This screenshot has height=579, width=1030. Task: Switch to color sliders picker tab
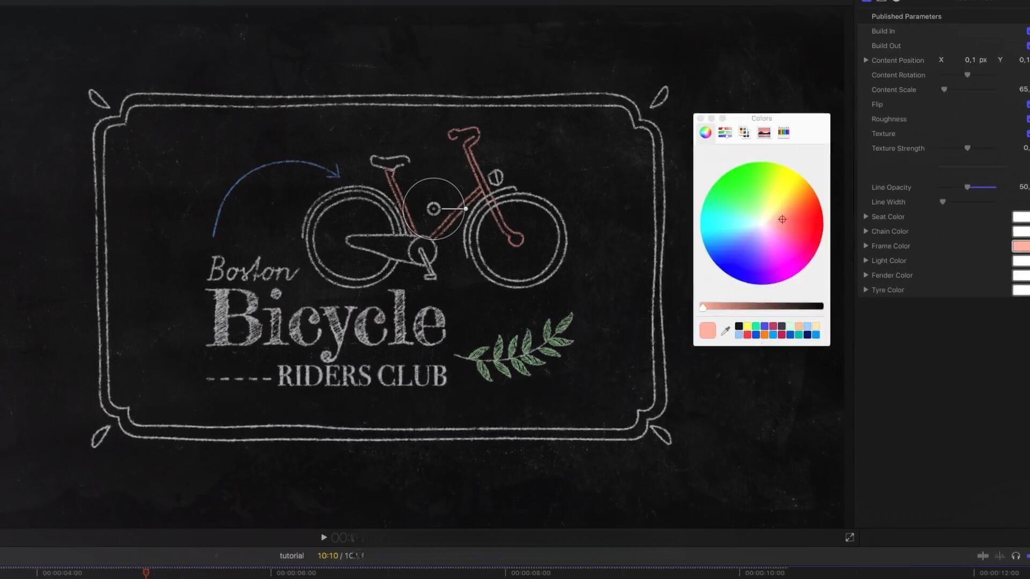pos(725,132)
